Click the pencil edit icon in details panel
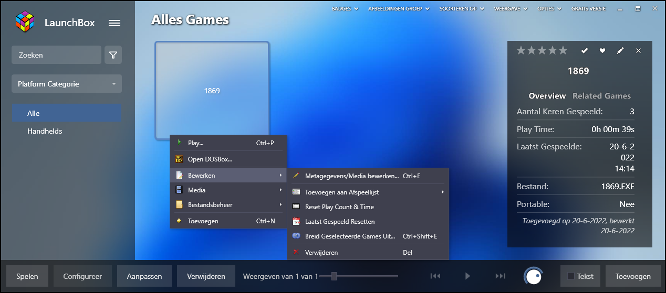This screenshot has height=293, width=666. click(x=620, y=50)
